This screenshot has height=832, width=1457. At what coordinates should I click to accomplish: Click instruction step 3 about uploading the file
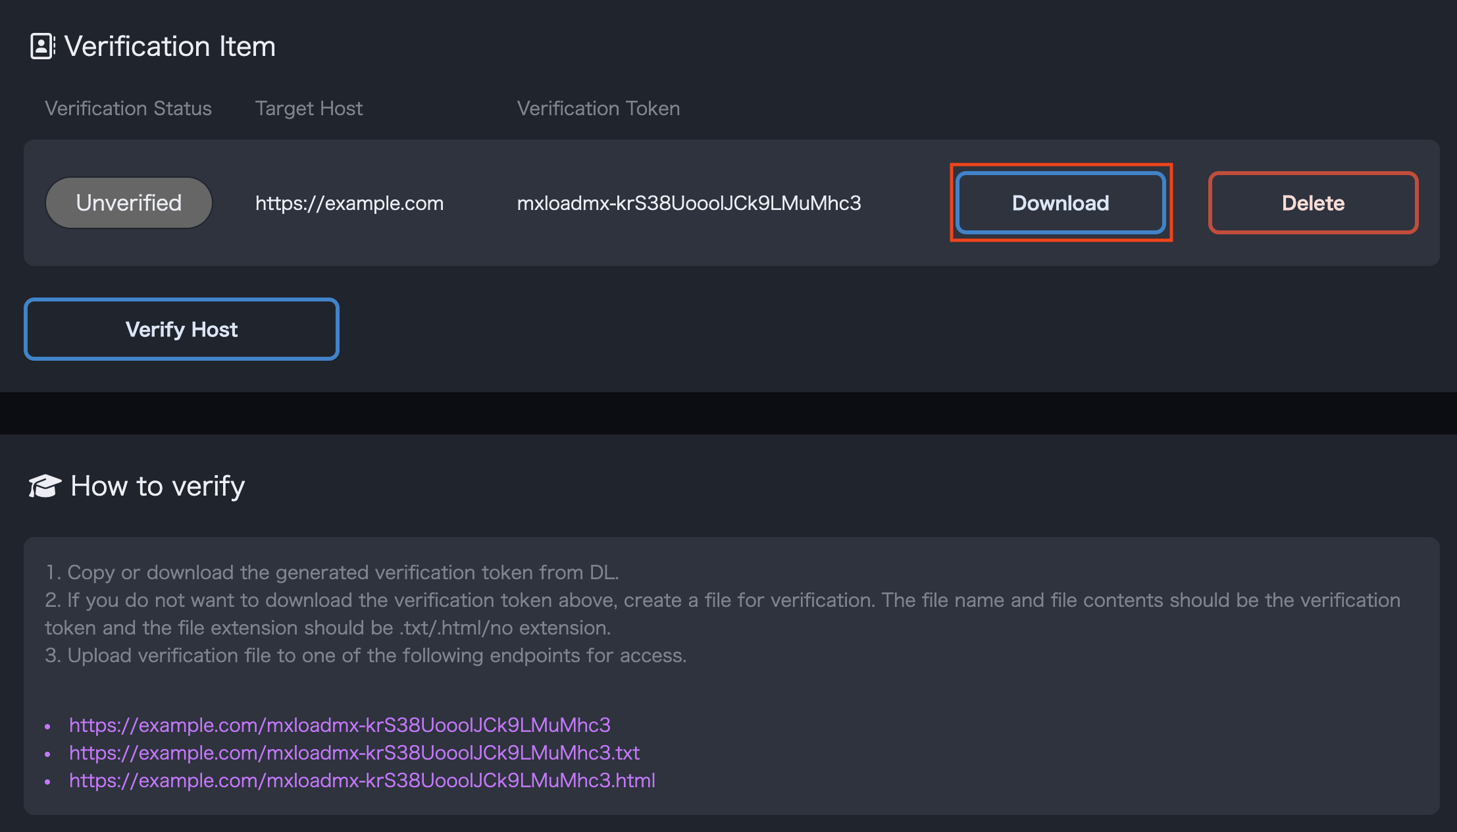point(365,655)
